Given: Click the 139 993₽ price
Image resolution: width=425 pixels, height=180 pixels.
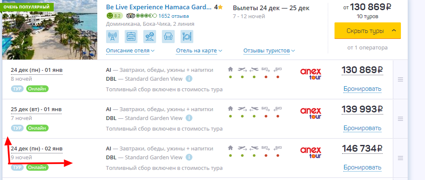Looking at the screenshot, I should click(362, 109).
